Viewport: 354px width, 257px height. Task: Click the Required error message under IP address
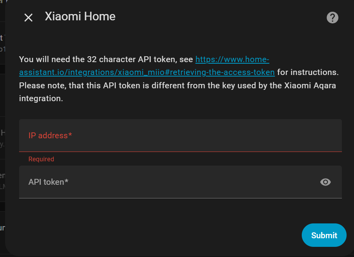[41, 159]
